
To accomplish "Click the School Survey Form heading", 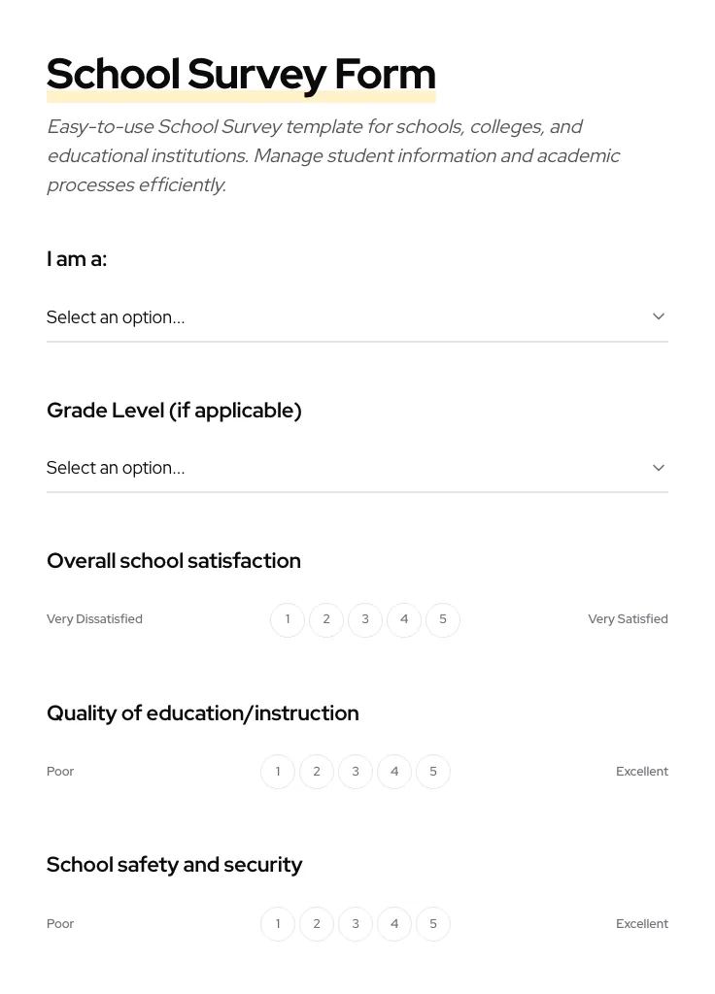I will [x=241, y=74].
